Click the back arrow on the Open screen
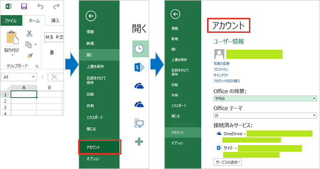320x169 pixels. coord(91,16)
